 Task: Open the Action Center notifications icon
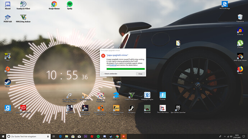[x=244, y=136]
